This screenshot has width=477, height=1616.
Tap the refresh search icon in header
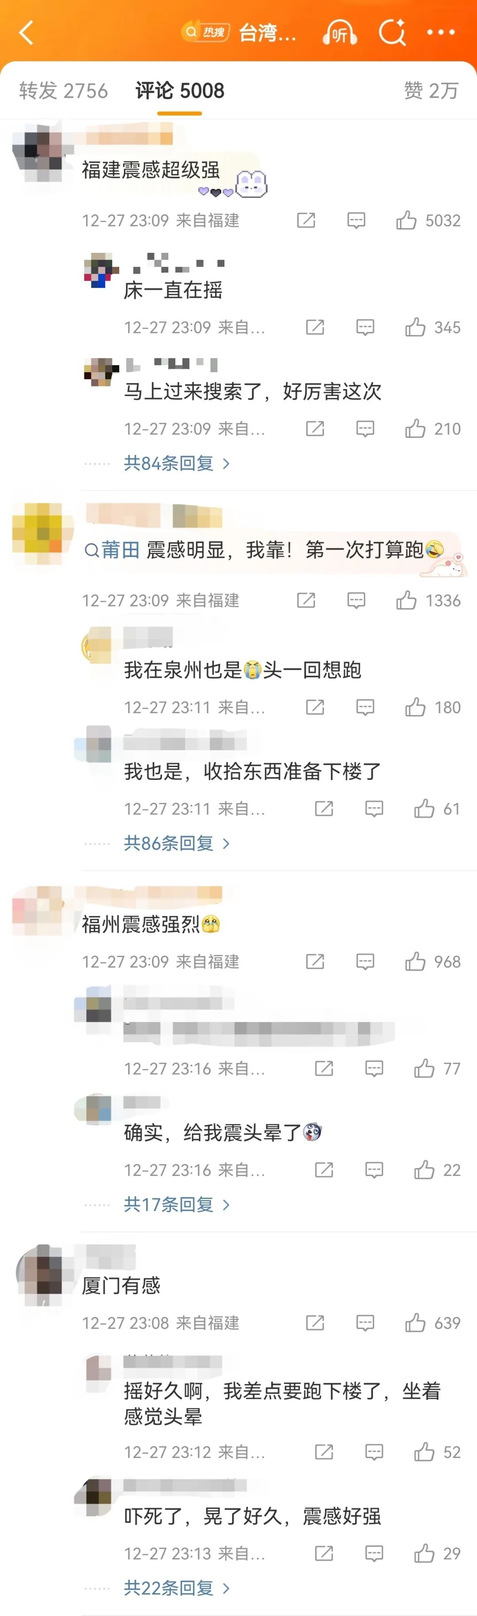[x=392, y=32]
